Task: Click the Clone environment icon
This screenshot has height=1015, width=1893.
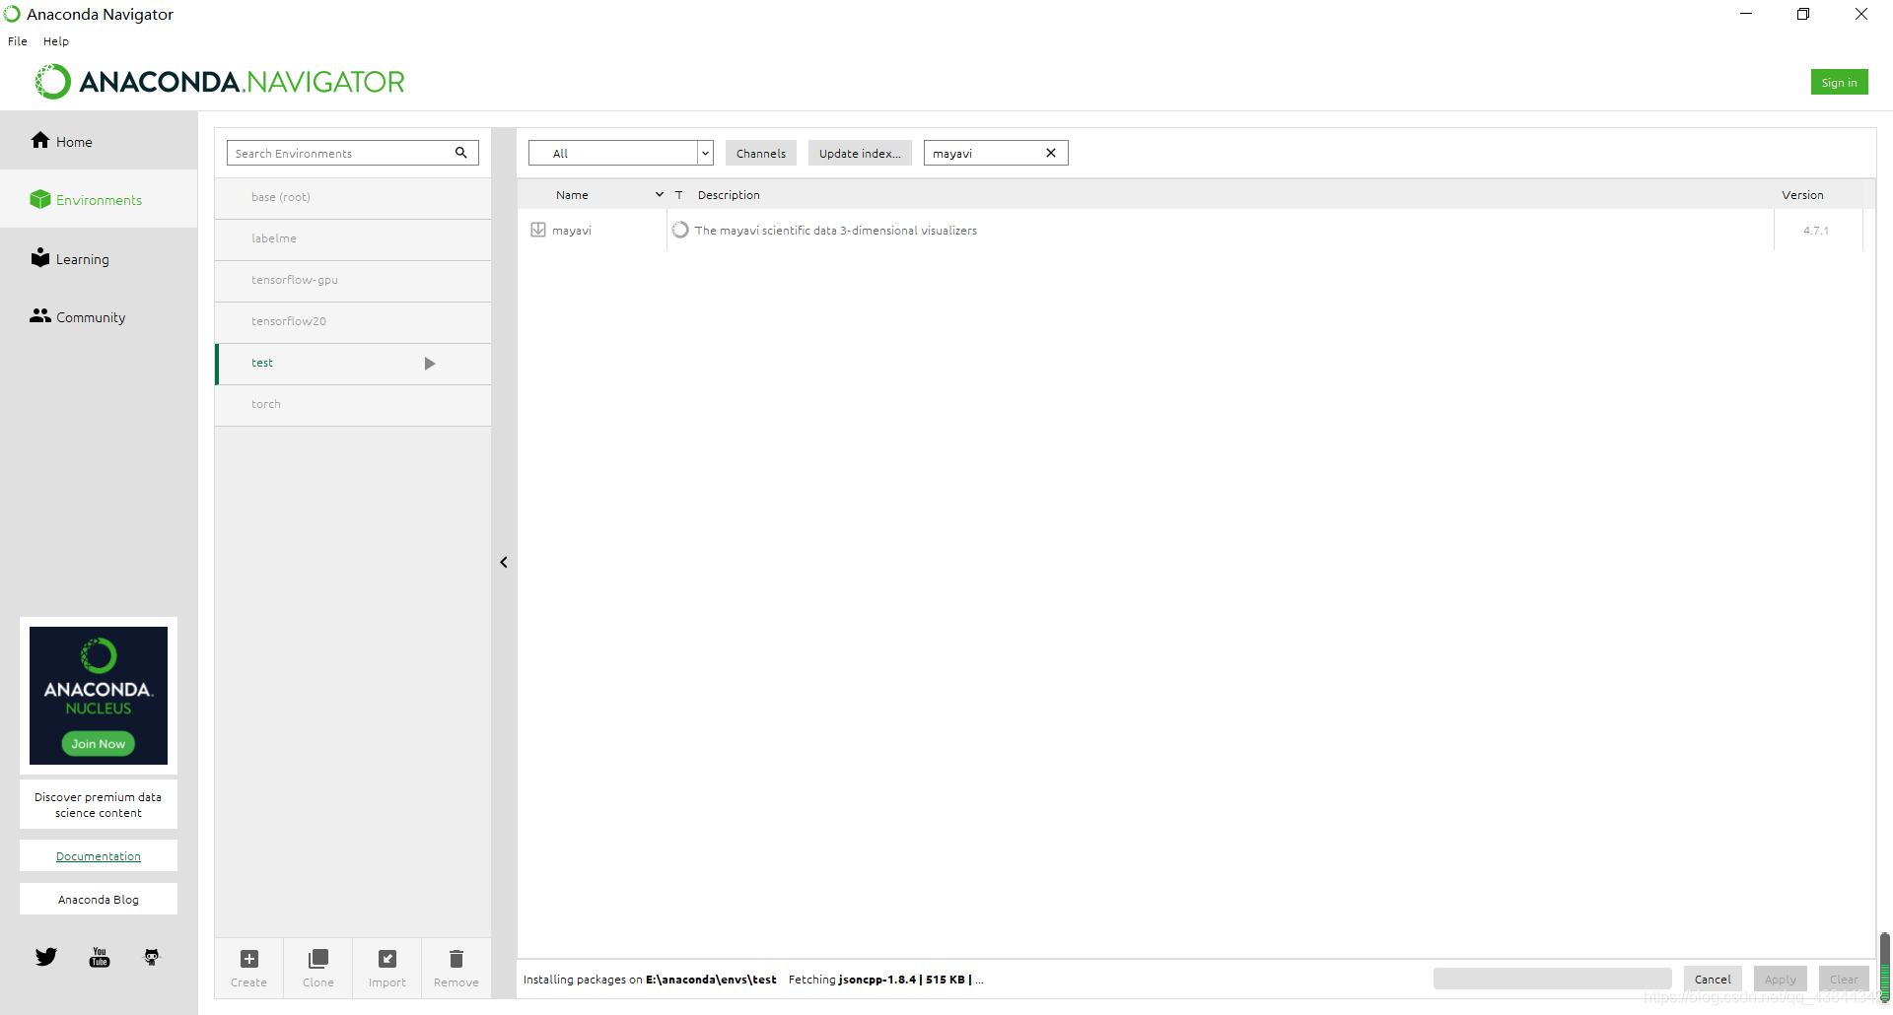Action: (318, 959)
